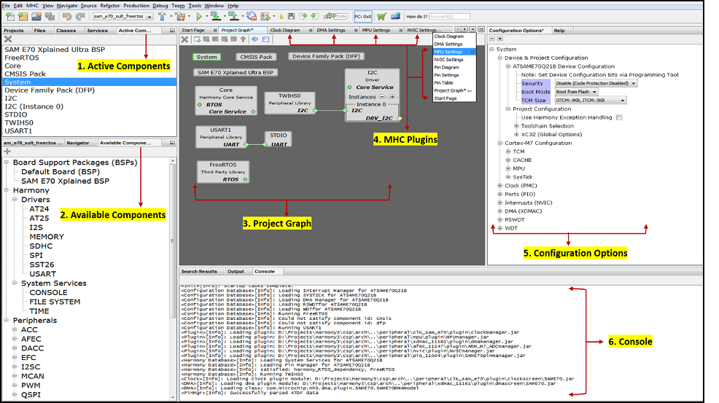Image resolution: width=719 pixels, height=403 pixels.
Task: Expand the AFEC peripheral node
Action: 15,339
